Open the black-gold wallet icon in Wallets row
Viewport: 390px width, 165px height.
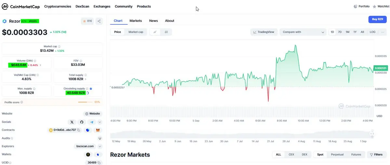click(x=88, y=155)
